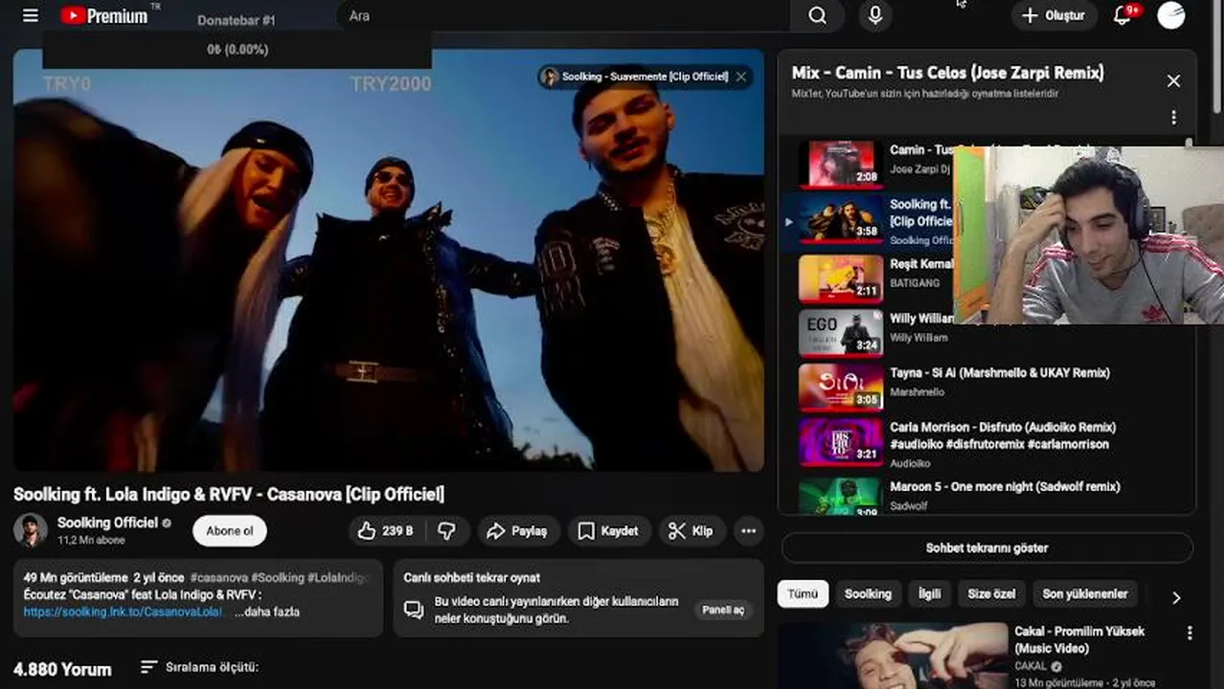Open account avatar menu
The image size is (1224, 689).
[1170, 15]
